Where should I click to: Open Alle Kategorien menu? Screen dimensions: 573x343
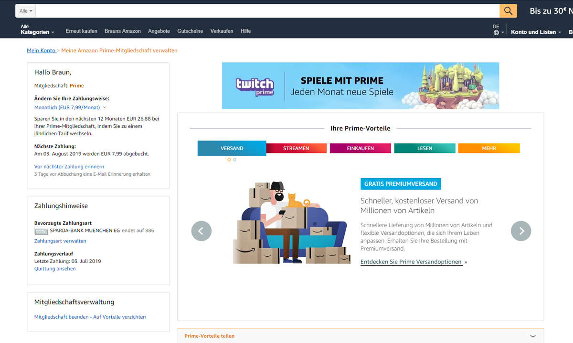(x=37, y=30)
